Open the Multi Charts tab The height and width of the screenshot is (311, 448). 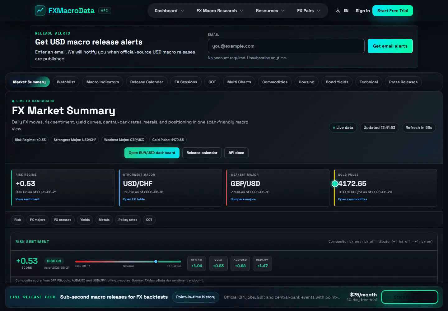[239, 82]
